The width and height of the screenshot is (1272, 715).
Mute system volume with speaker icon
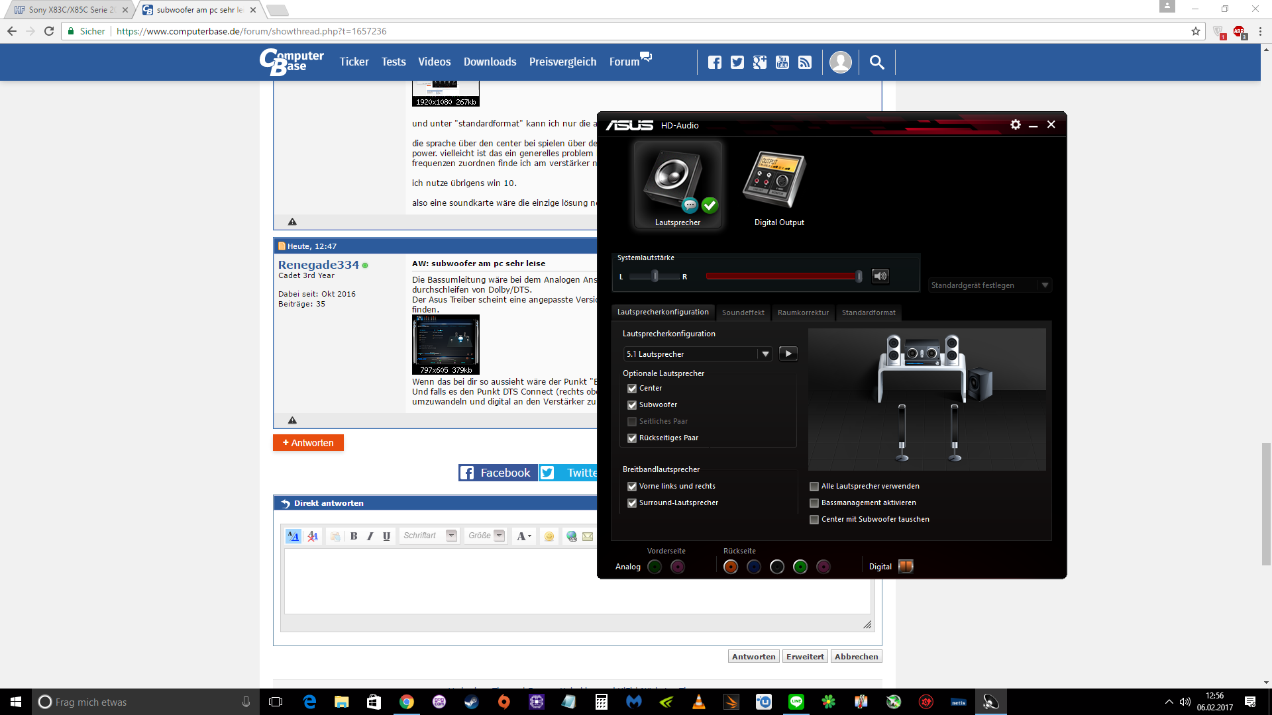[880, 276]
